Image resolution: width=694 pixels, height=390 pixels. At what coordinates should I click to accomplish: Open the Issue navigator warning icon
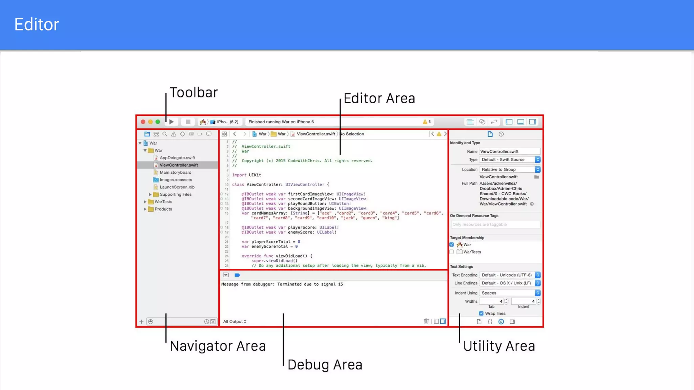click(x=173, y=134)
